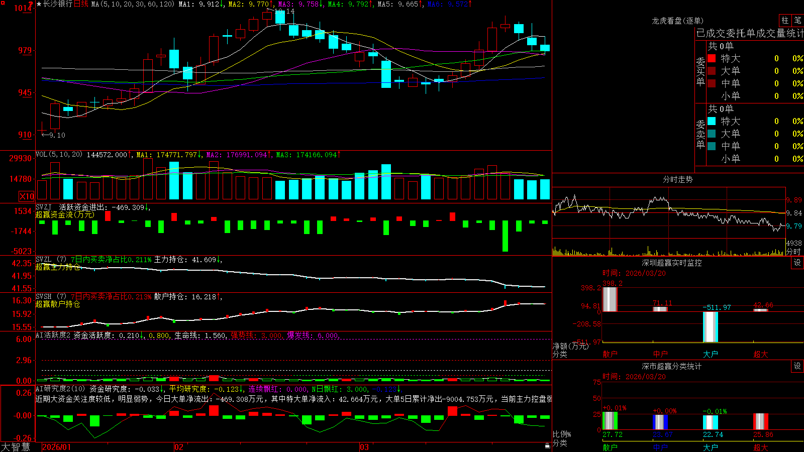Click the dark red 大单 buy-order swatch
This screenshot has height=452, width=804.
coord(712,71)
